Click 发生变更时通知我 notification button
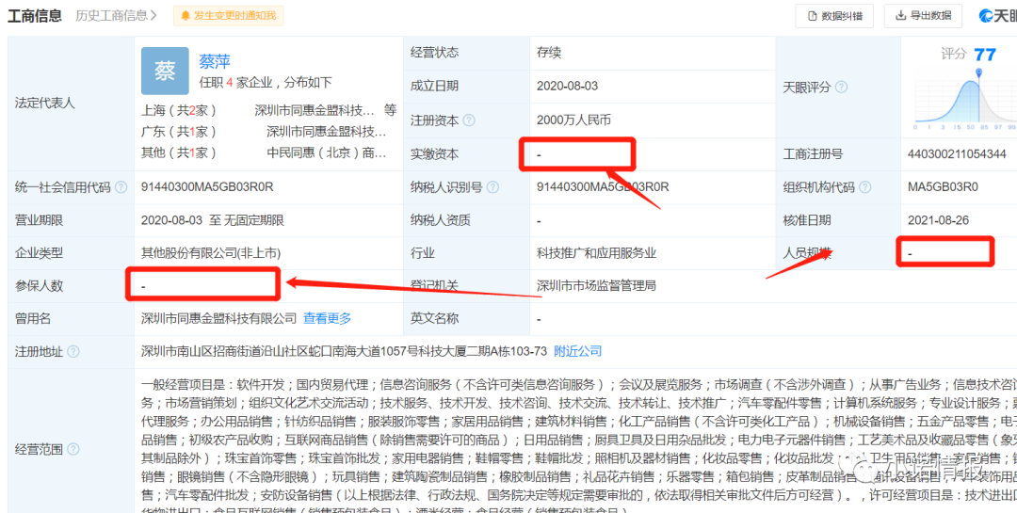 coord(228,16)
